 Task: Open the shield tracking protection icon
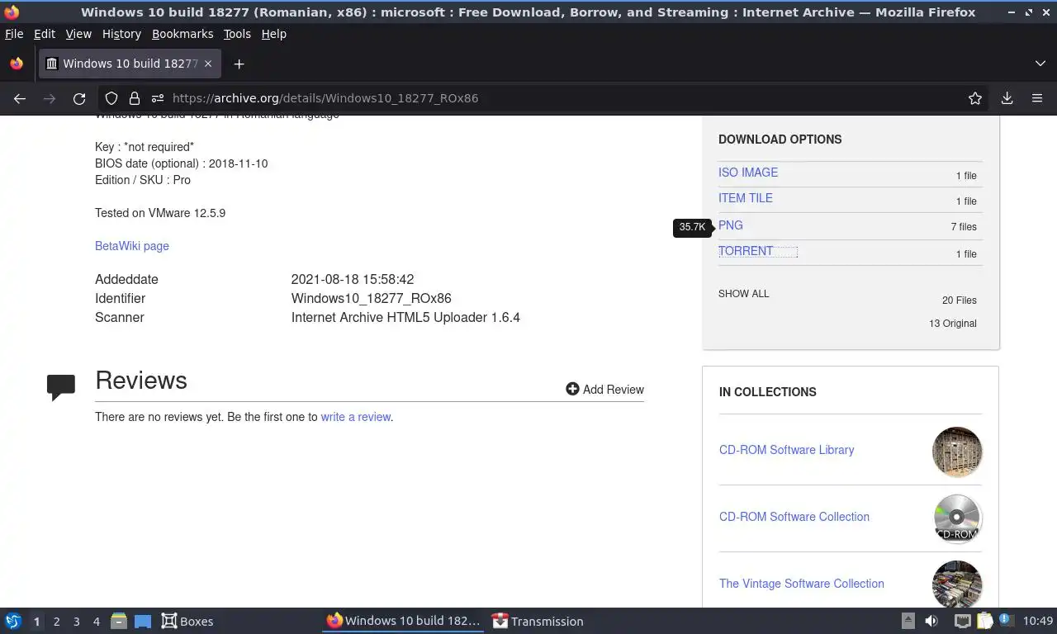(111, 98)
